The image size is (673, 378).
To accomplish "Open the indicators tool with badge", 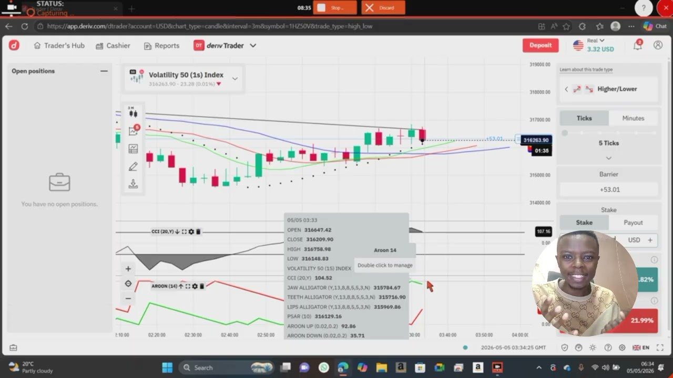I will (x=133, y=131).
